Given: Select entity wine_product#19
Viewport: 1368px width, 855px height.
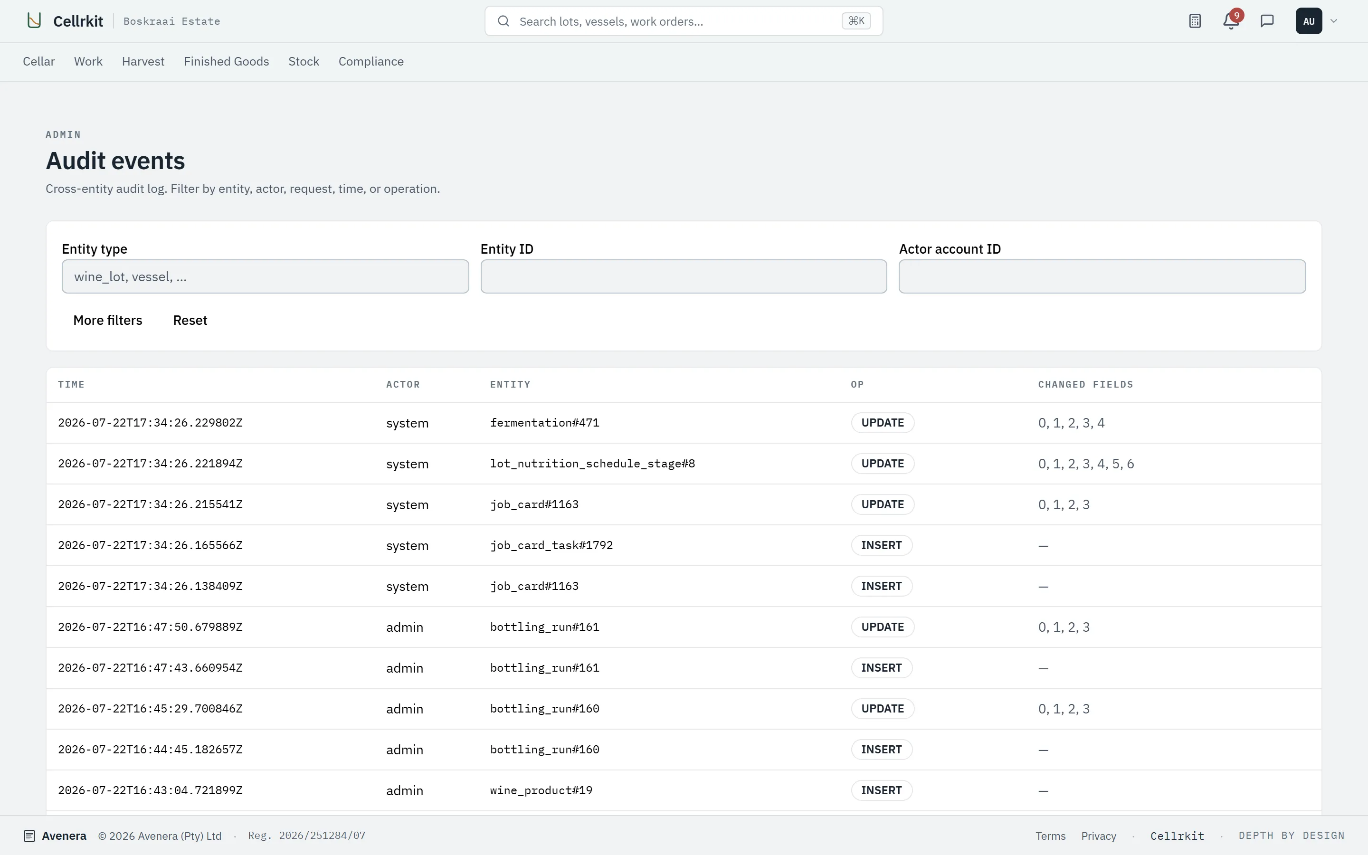Looking at the screenshot, I should [x=541, y=790].
